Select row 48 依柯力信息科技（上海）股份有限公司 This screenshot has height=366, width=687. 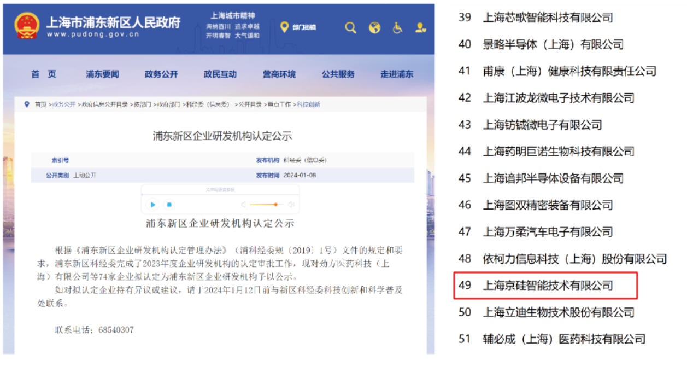tap(562, 258)
